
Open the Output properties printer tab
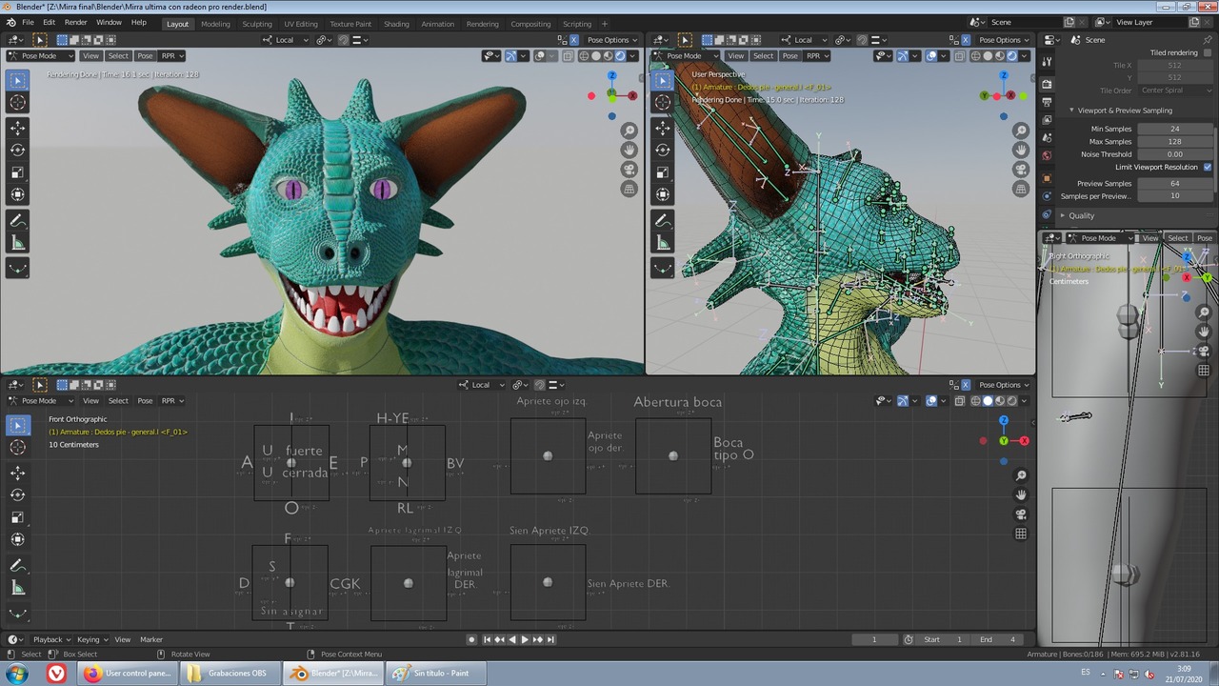click(x=1047, y=102)
